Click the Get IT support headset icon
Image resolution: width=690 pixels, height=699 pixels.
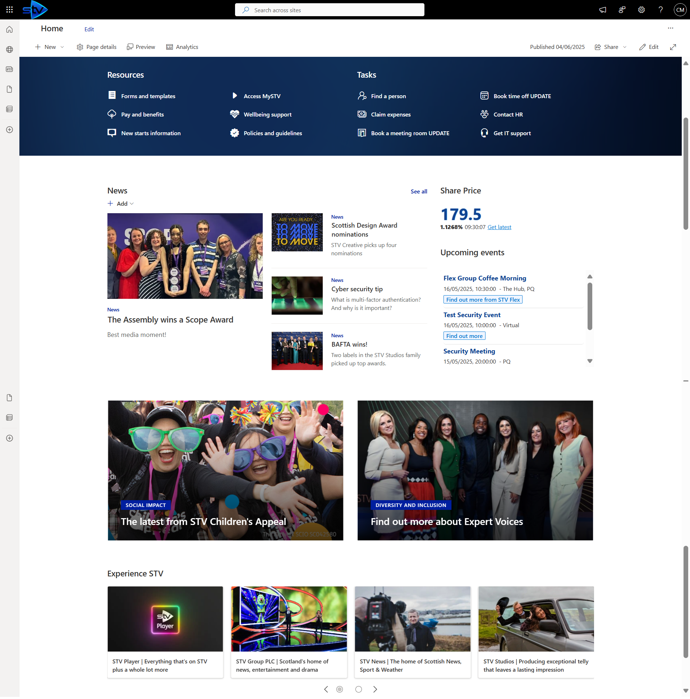tap(484, 133)
